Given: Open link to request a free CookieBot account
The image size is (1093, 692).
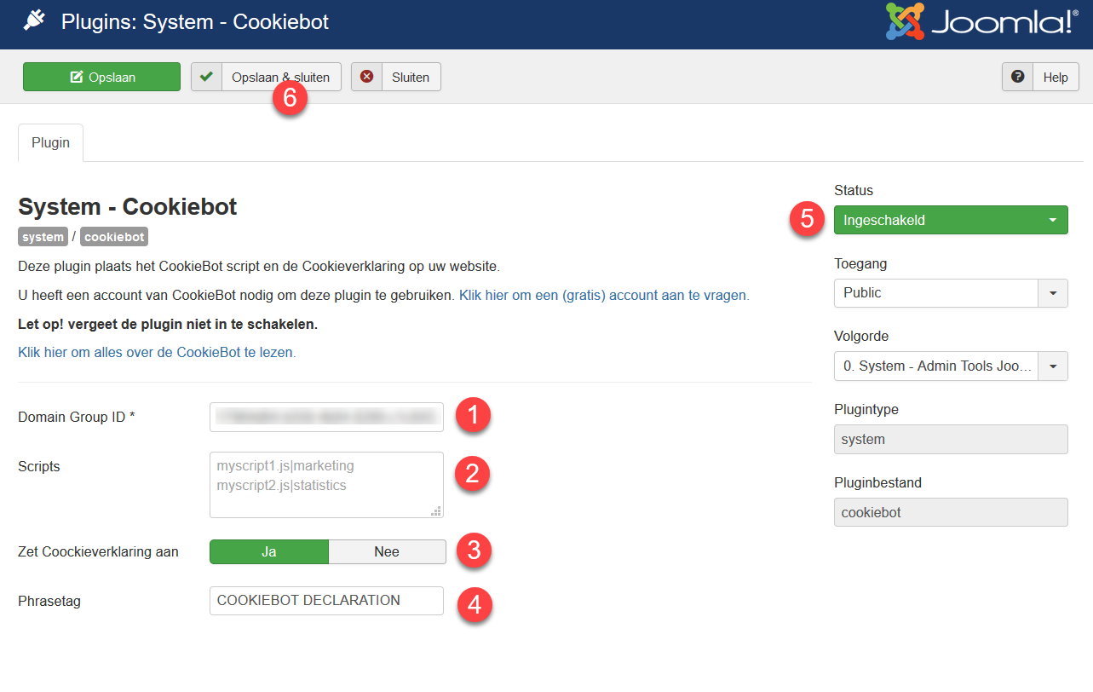Looking at the screenshot, I should point(604,296).
